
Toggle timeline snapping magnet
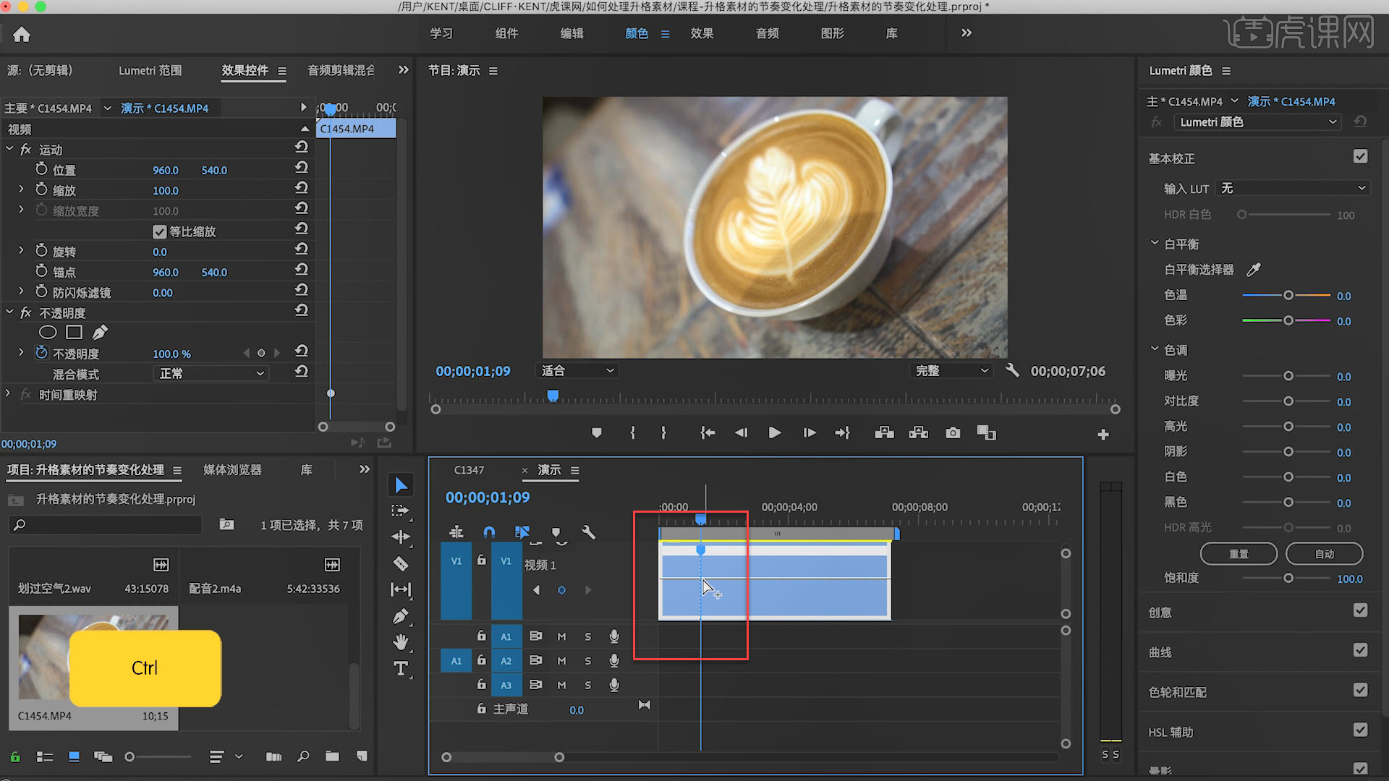pos(489,532)
